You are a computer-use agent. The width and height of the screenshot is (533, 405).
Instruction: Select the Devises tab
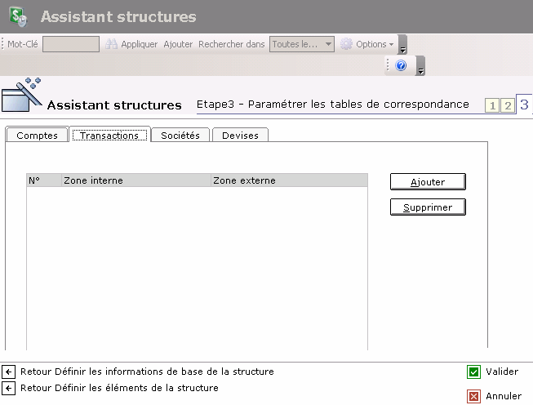[x=240, y=136]
